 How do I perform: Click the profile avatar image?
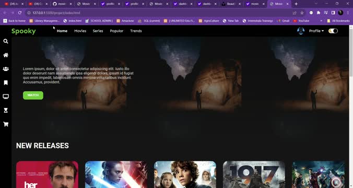(x=301, y=31)
